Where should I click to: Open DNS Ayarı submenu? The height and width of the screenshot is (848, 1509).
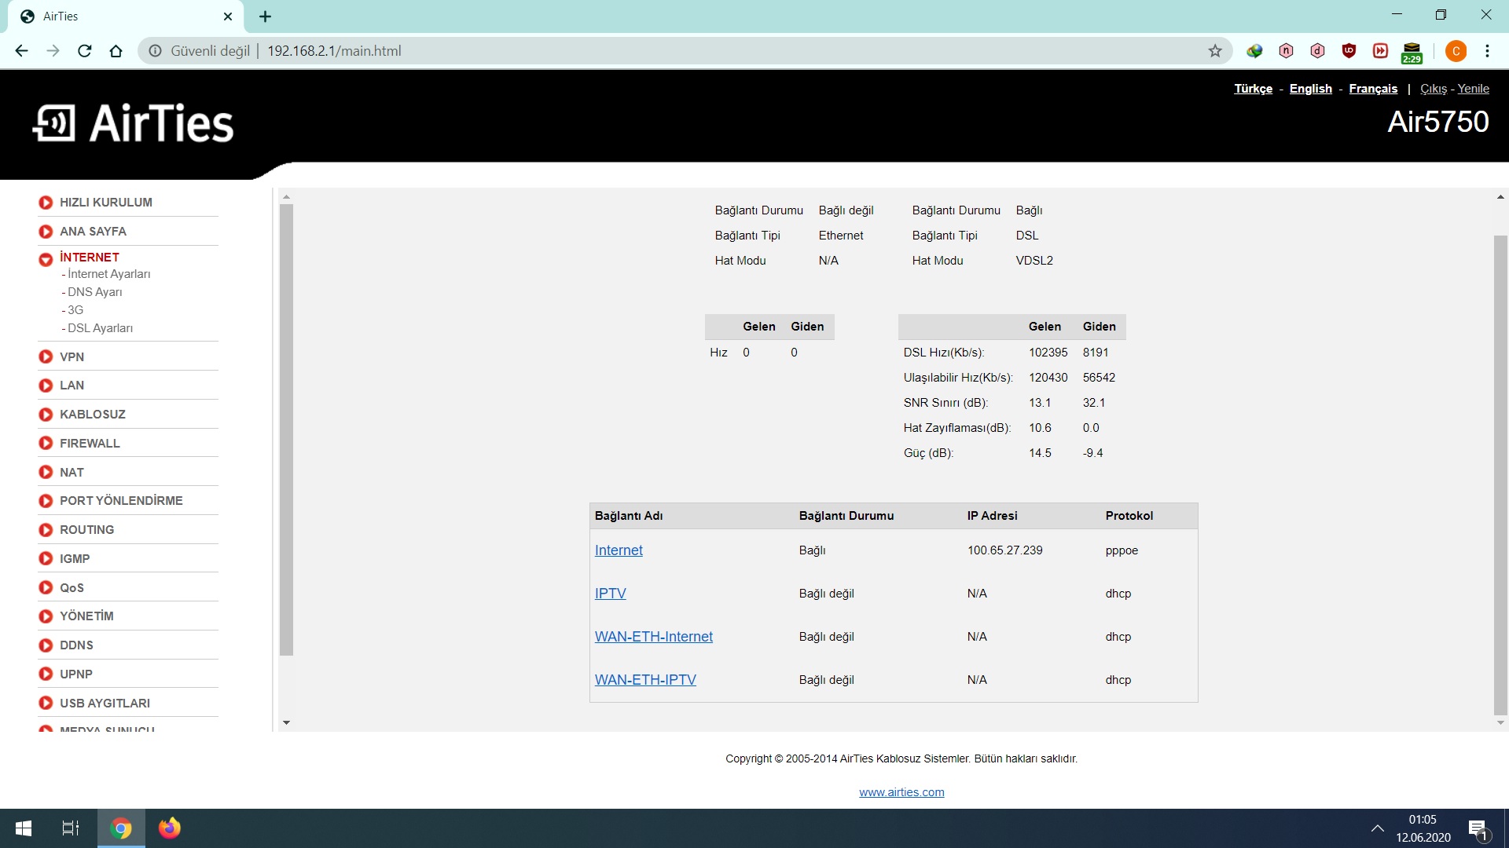click(x=94, y=292)
